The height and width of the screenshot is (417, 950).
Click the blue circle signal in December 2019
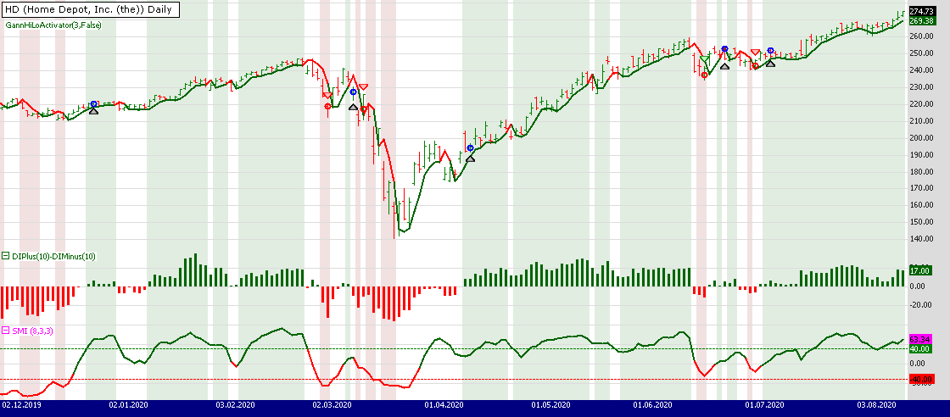[93, 104]
